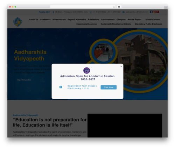Click the macOS yellow minimize window button
Viewport: 175px width, 148px height.
coord(13,7)
